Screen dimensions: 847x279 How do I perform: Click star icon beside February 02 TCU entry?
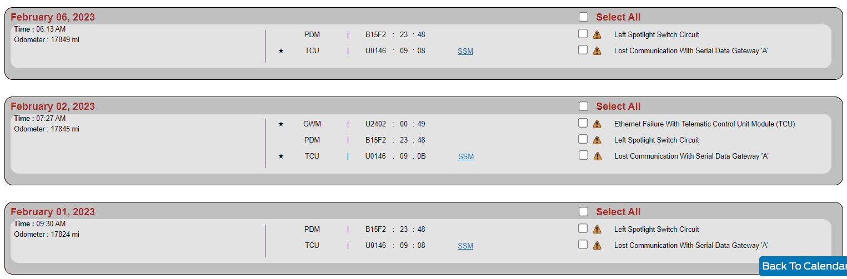[281, 156]
